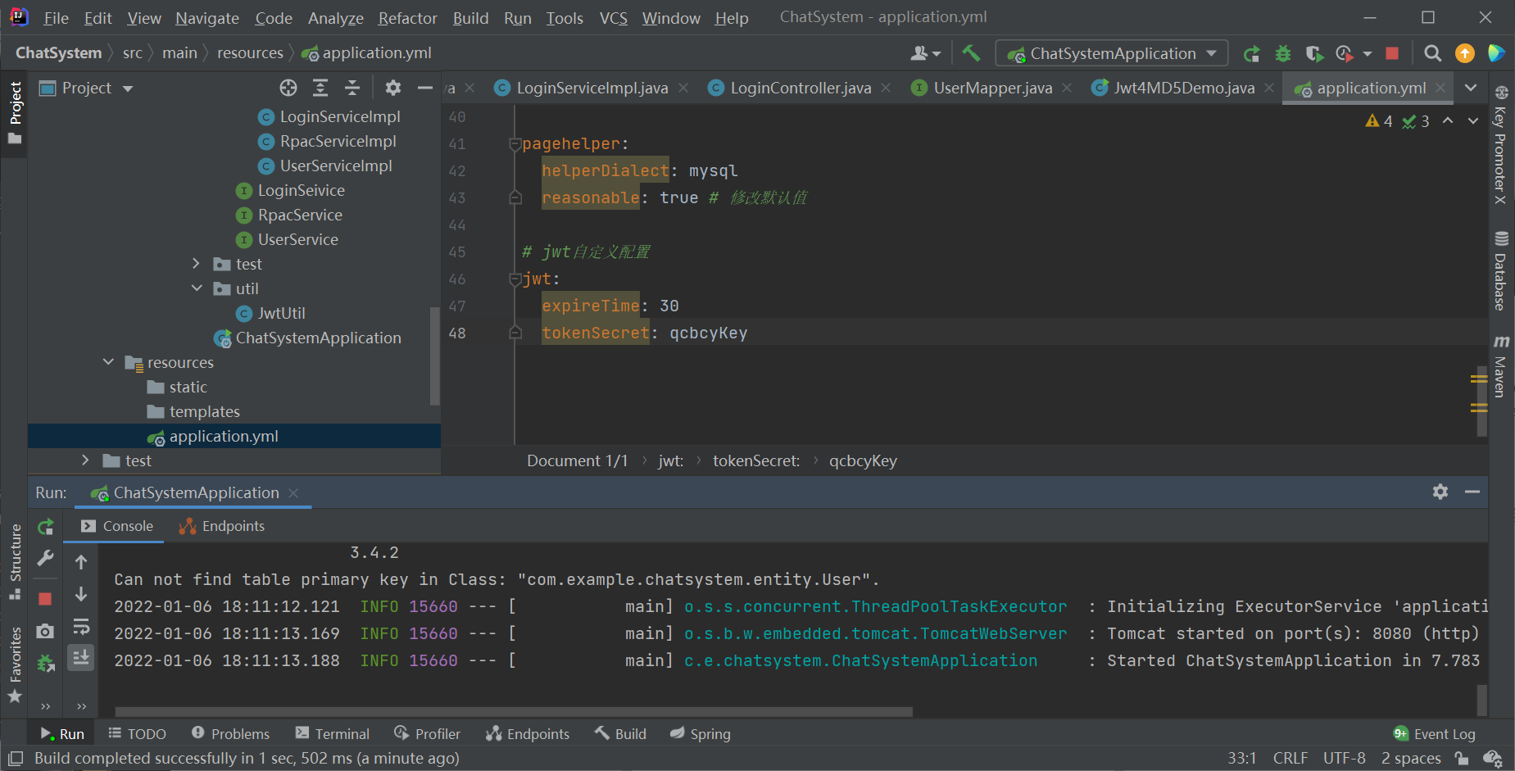The width and height of the screenshot is (1515, 771).
Task: Click the ChatSystemApplication link in console
Action: tap(860, 660)
